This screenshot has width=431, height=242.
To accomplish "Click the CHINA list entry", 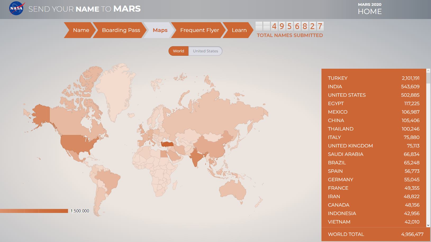I will [374, 120].
